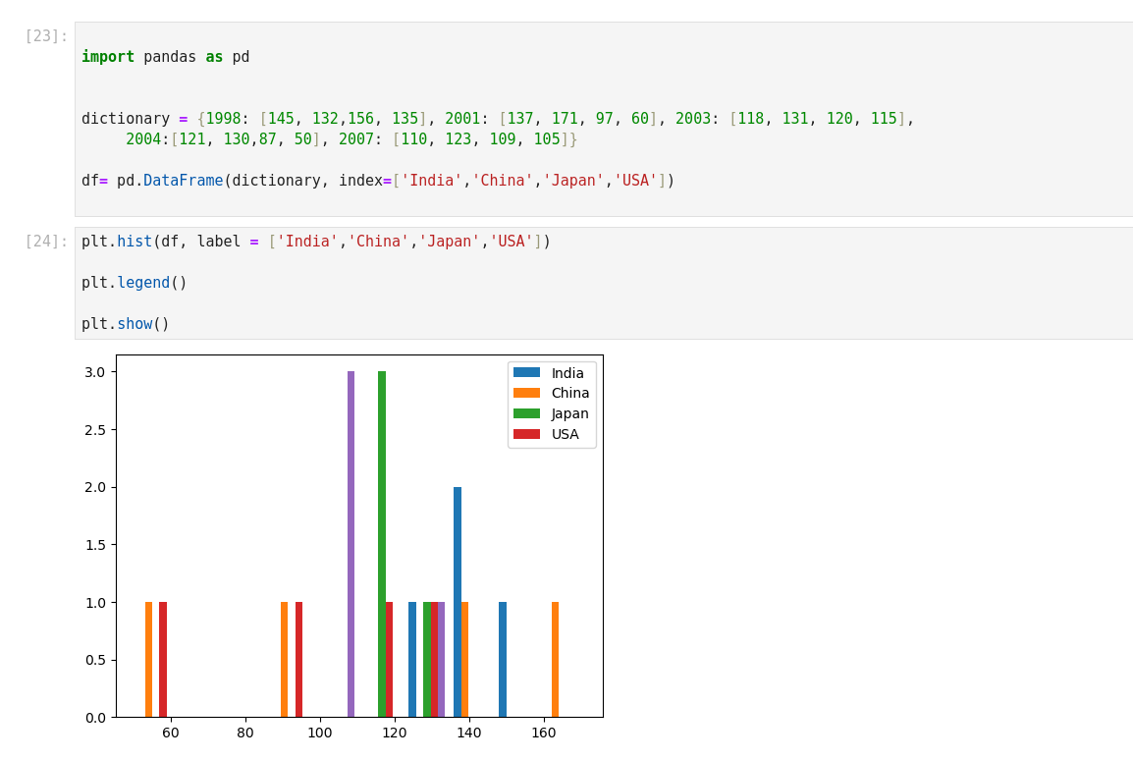Select the cell prompt labeled [23]
1133x761 pixels.
point(46,36)
